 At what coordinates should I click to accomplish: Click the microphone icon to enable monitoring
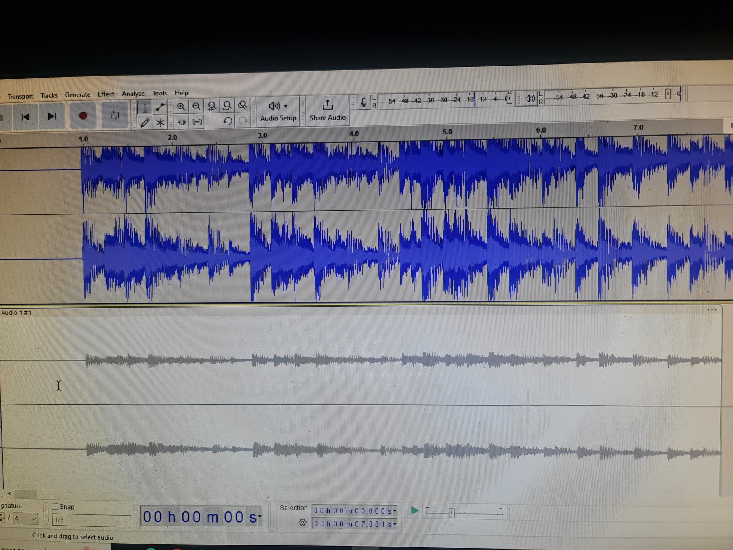[364, 101]
